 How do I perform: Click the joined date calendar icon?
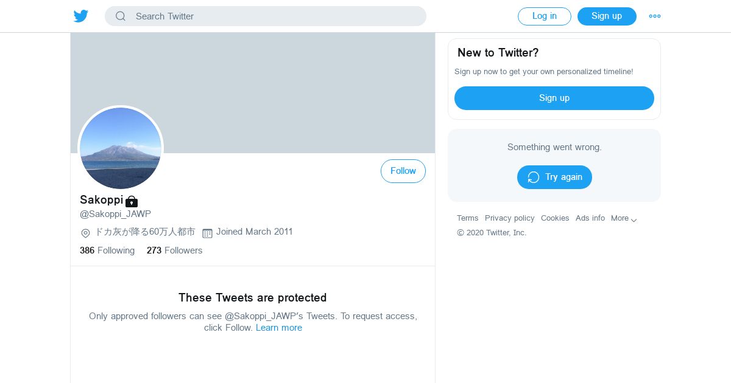(207, 233)
